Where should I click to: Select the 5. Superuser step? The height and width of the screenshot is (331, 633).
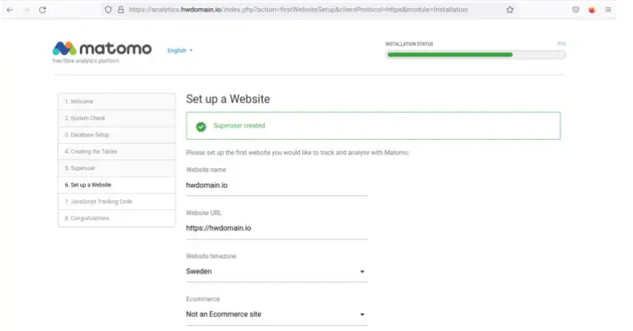click(x=117, y=168)
